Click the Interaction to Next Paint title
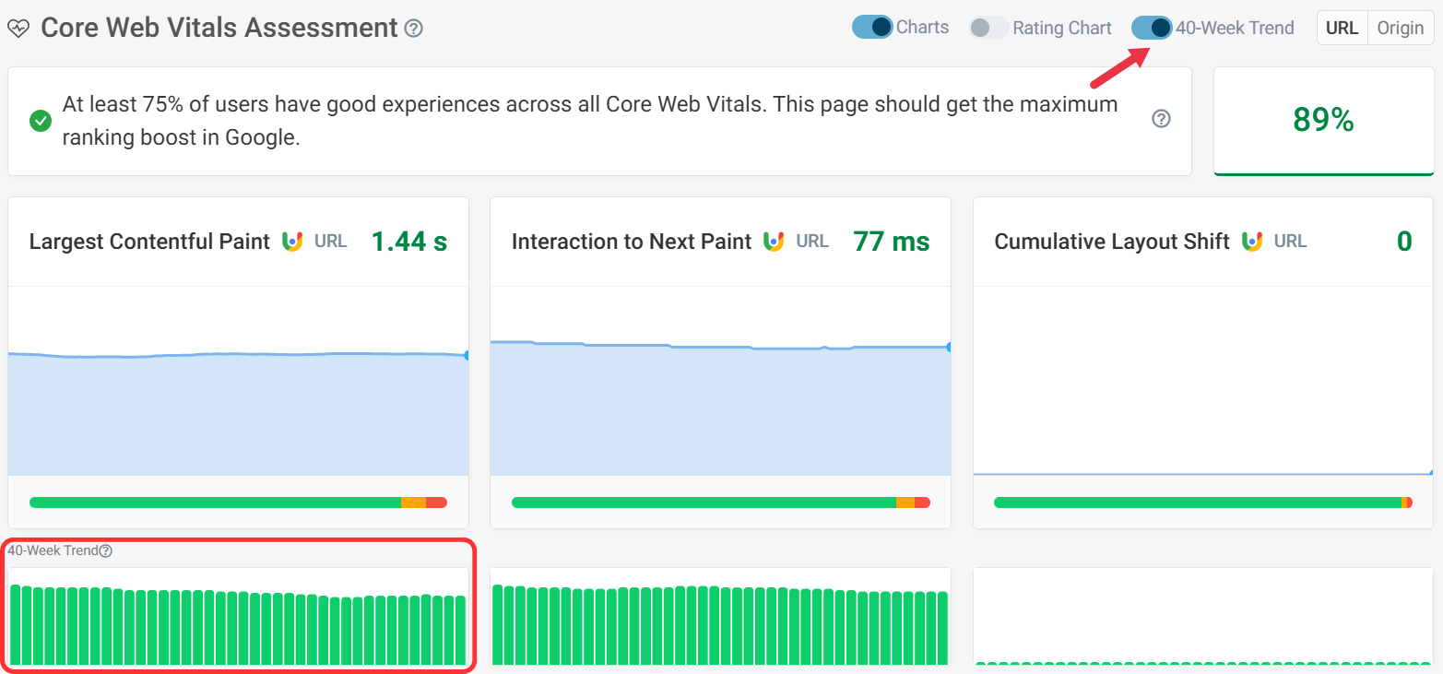 pyautogui.click(x=632, y=242)
